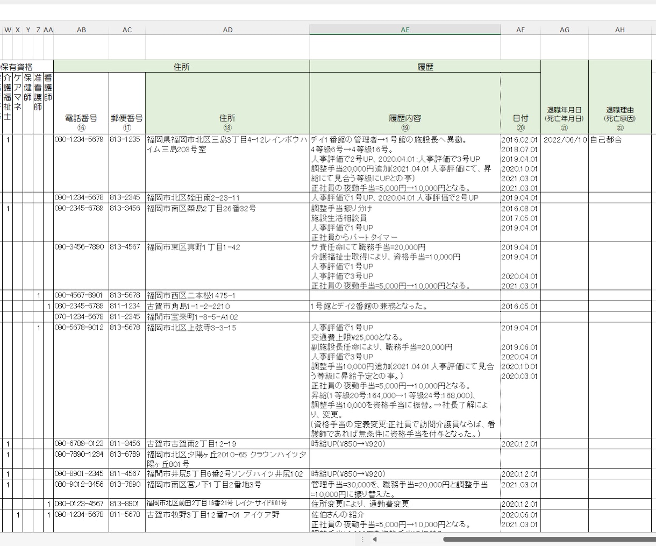Image resolution: width=656 pixels, height=546 pixels.
Task: Select postal code cell 813-6789
Action: (127, 459)
